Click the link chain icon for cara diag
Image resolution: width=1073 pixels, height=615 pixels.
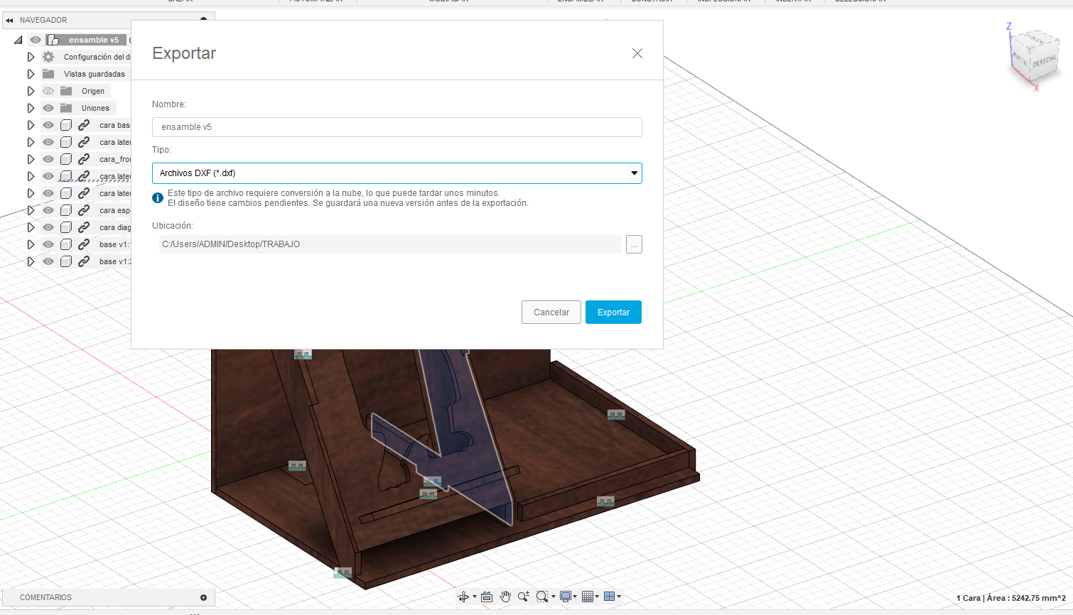(84, 227)
